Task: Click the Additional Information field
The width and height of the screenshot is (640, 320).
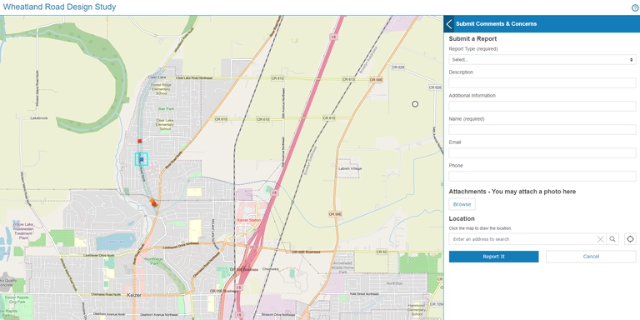Action: pyautogui.click(x=542, y=106)
